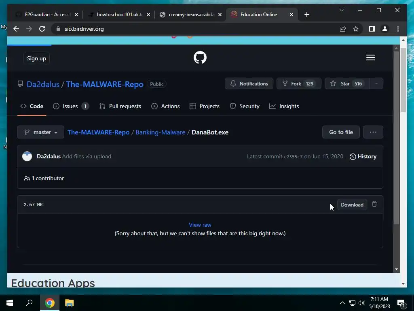
Task: Switch to creamy-beans.crabda tab
Action: pos(191,15)
